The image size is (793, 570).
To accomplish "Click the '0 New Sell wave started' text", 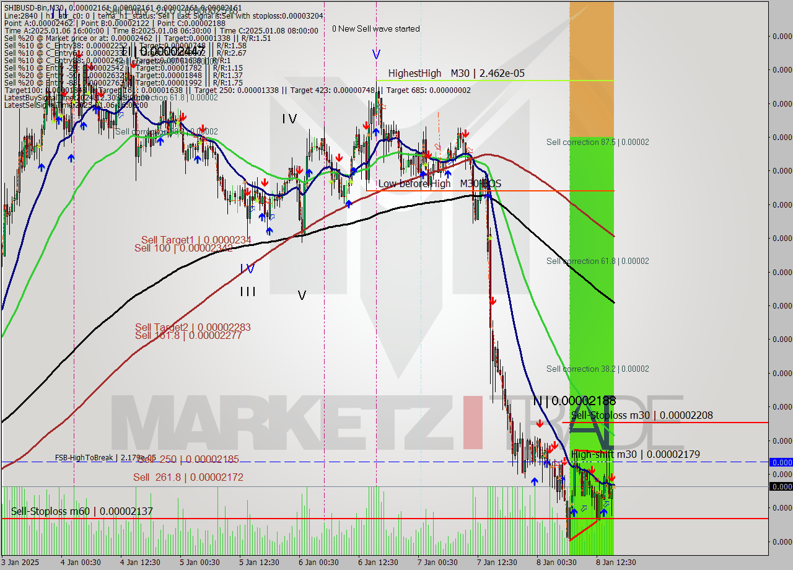I will 375,29.
